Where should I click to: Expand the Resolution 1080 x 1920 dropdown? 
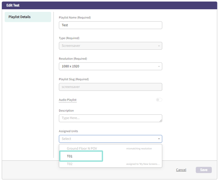pos(110,66)
